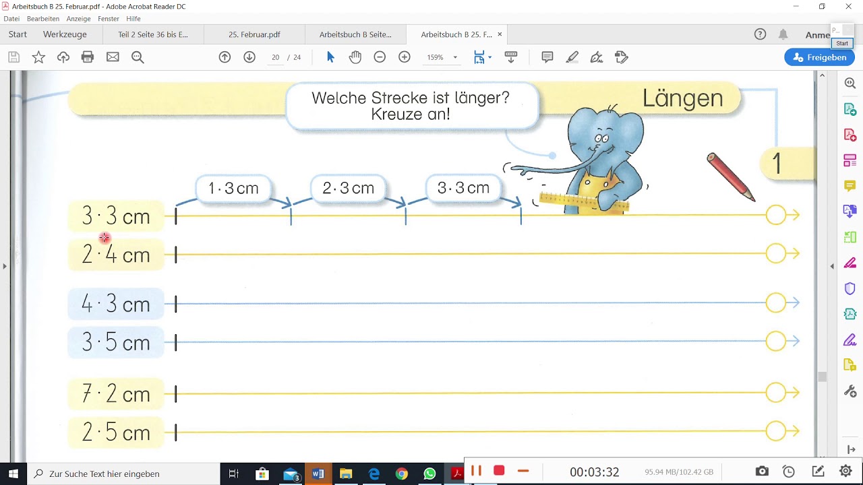Open the Bearbeiten menu
The image size is (863, 485).
(x=43, y=19)
